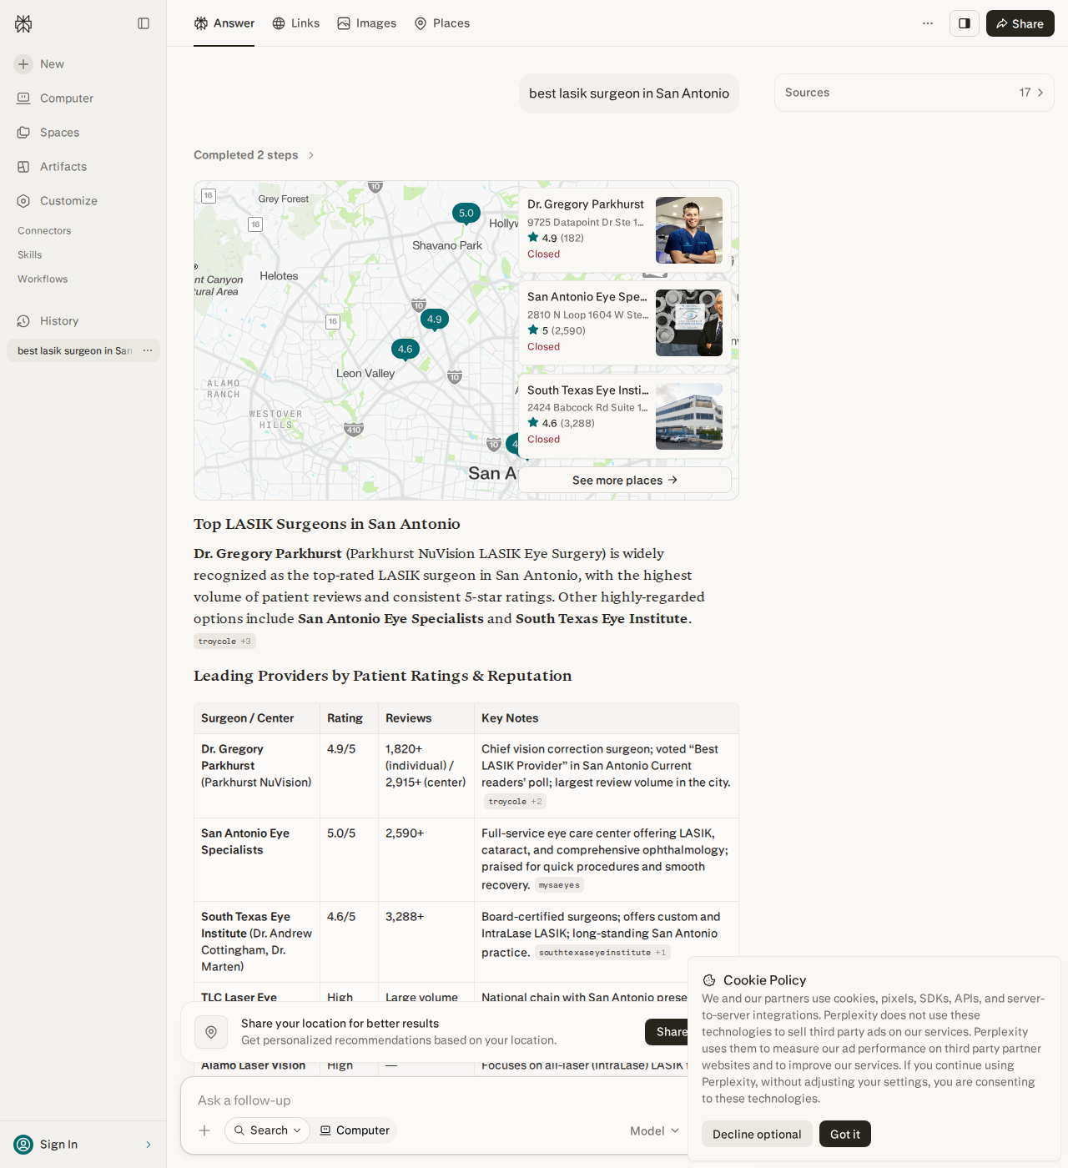Click the Got it cookie button
1068x1168 pixels.
[x=845, y=1134]
